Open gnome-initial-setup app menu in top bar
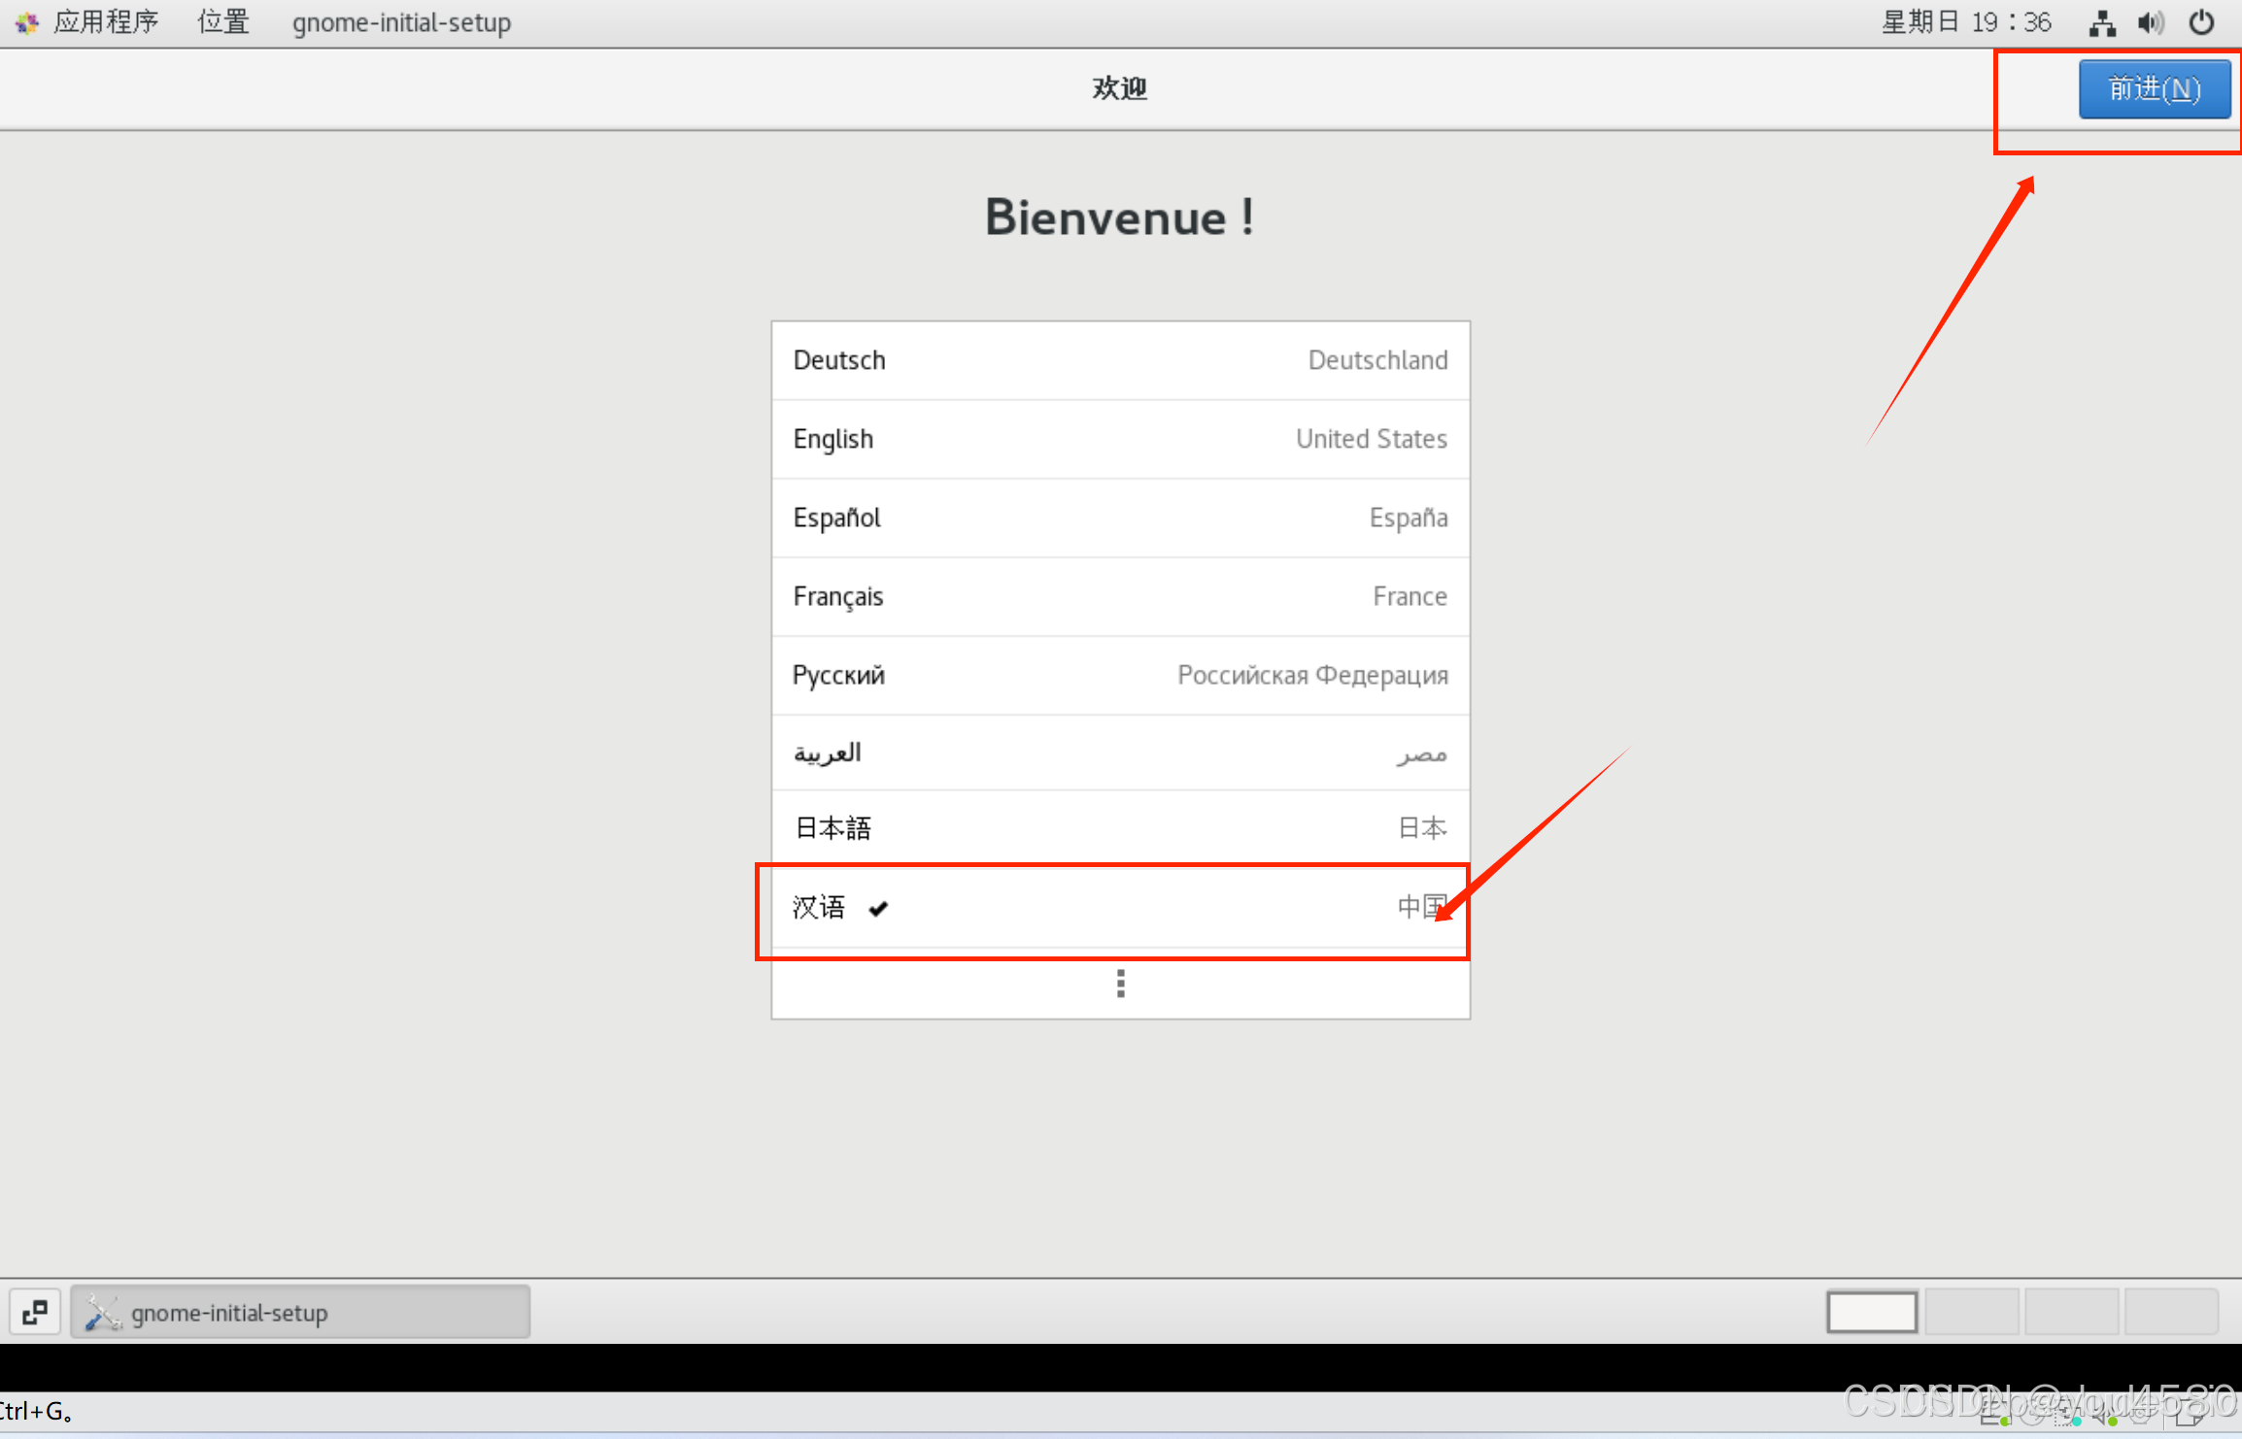 click(x=401, y=22)
